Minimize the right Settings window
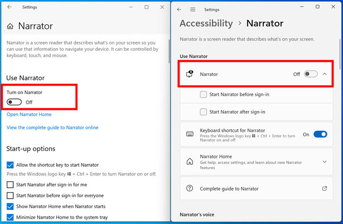Screen dimensions: 343x224 pyautogui.click(x=302, y=7)
